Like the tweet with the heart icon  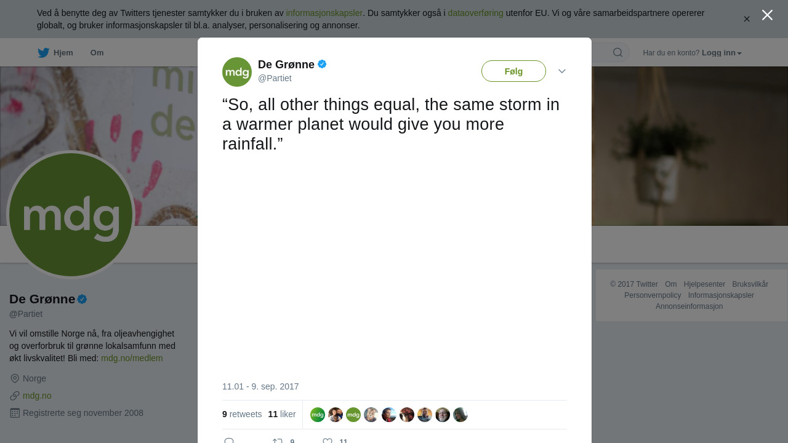[328, 441]
